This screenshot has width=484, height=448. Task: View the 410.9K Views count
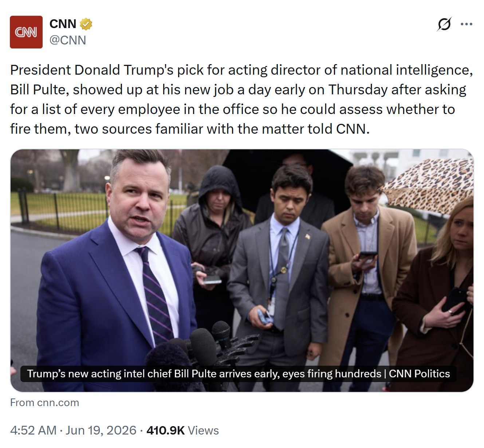point(182,430)
